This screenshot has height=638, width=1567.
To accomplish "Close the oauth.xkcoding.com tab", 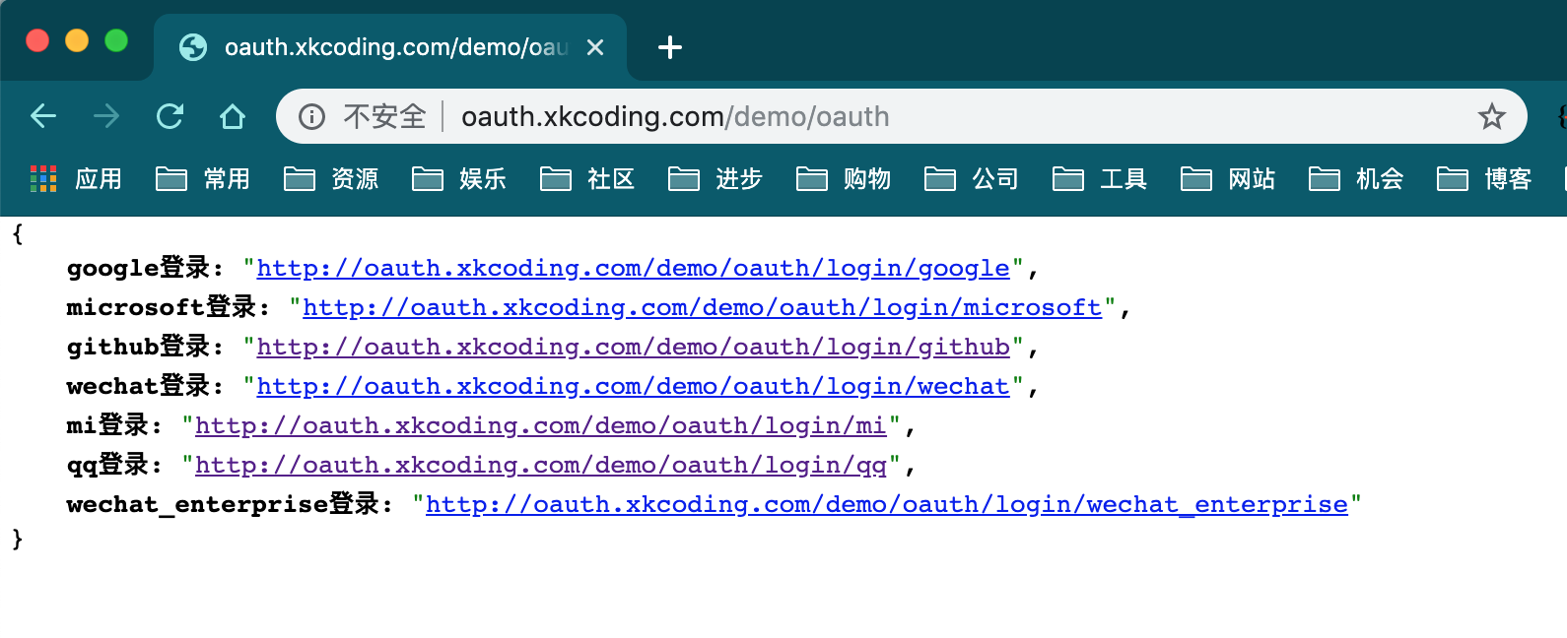I will click(595, 47).
